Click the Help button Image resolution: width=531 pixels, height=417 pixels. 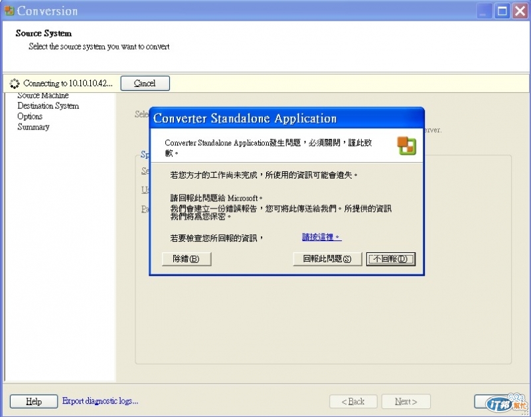pyautogui.click(x=34, y=402)
